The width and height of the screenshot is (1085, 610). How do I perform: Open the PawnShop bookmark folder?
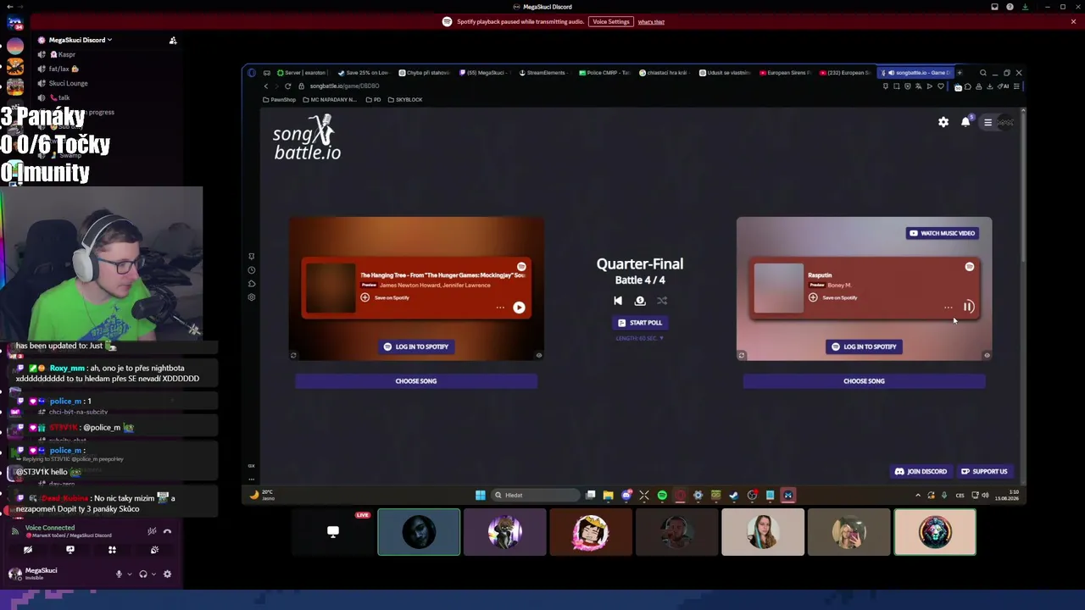(x=279, y=100)
